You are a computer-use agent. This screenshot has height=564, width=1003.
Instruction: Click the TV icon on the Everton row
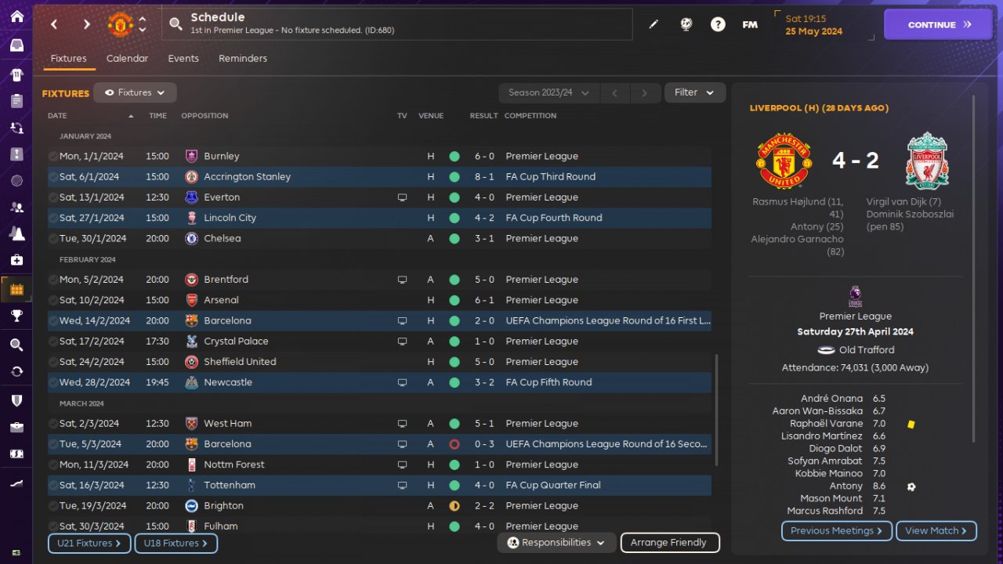click(402, 197)
